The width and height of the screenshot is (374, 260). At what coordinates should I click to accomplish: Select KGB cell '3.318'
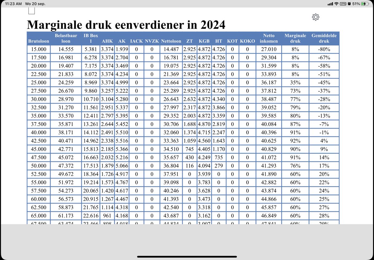click(204, 207)
